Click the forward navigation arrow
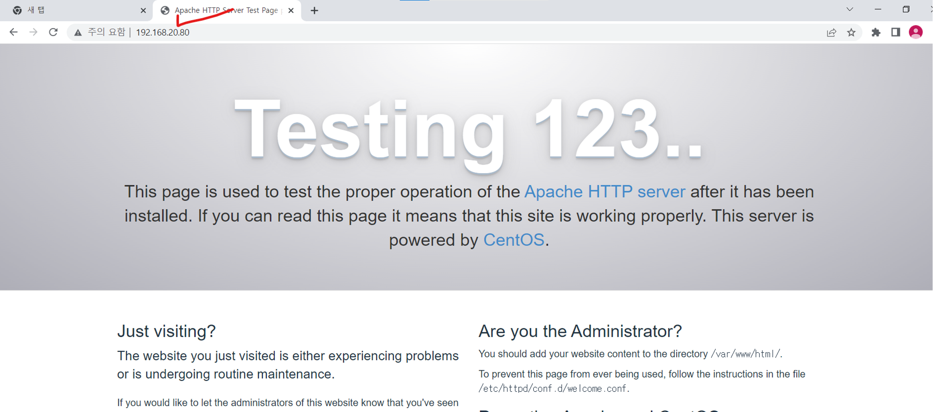The image size is (933, 412). click(x=33, y=32)
